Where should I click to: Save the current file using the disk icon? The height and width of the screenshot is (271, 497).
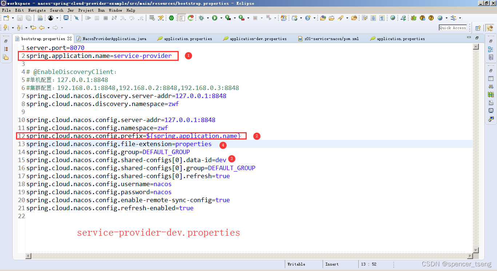(x=20, y=17)
